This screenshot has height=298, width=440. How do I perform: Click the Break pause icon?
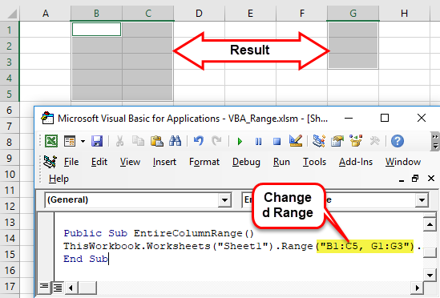click(258, 141)
